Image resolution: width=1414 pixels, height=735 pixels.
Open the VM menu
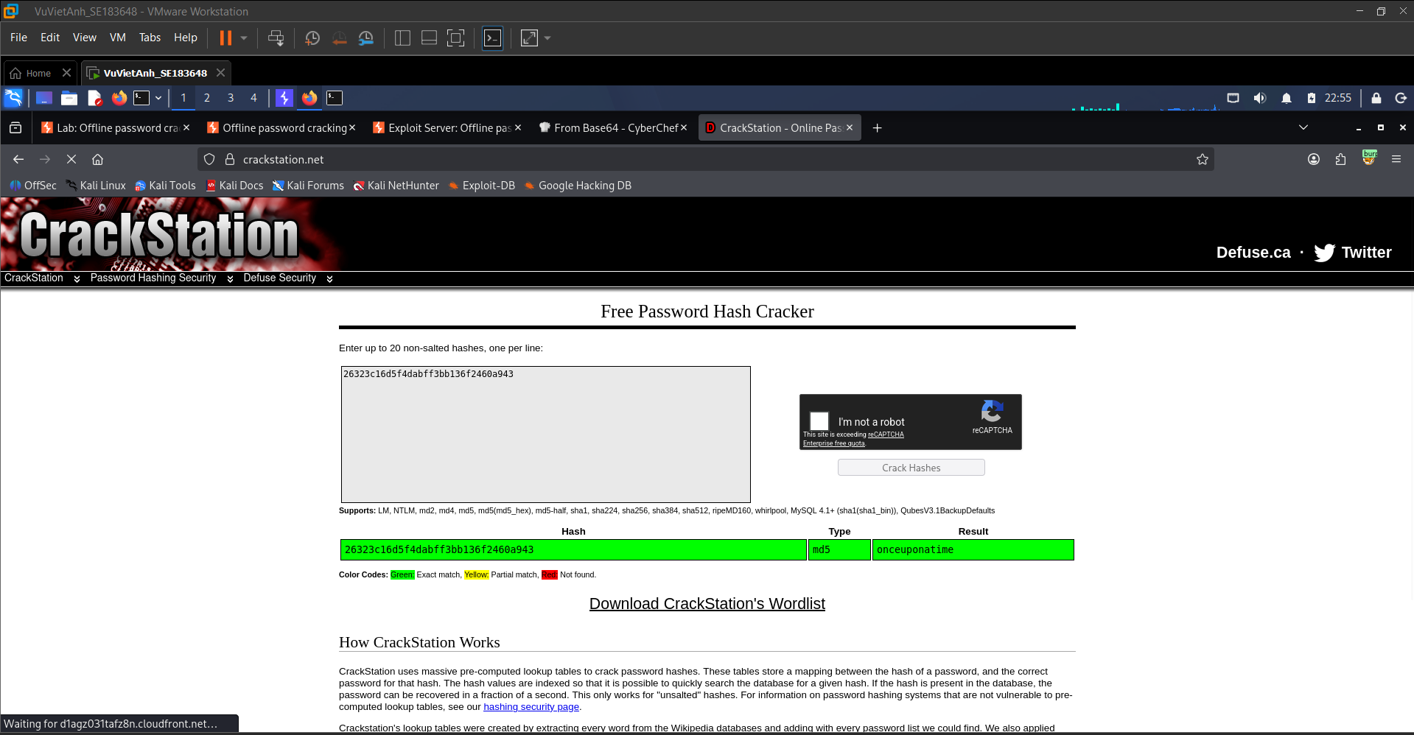tap(118, 38)
